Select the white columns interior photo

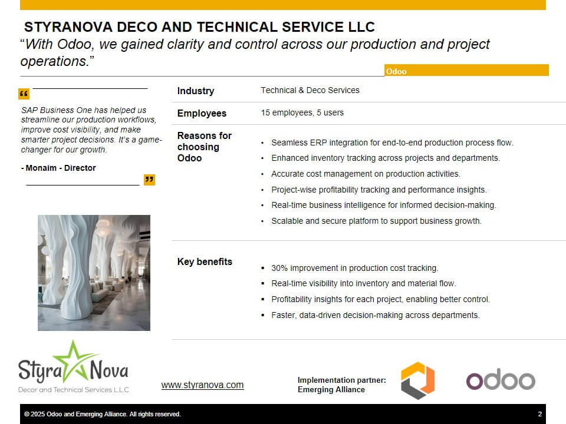coord(94,273)
